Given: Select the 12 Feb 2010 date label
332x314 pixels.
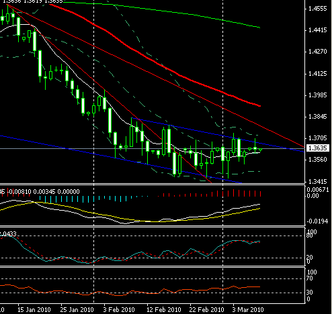Looking at the screenshot, I should (x=164, y=310).
